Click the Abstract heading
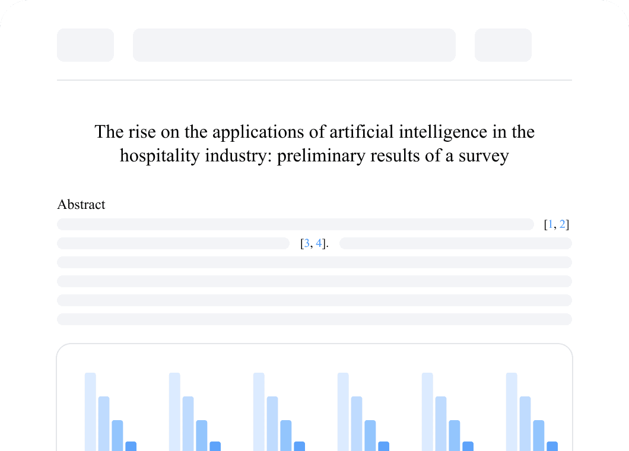Image resolution: width=629 pixels, height=451 pixels. [x=81, y=205]
